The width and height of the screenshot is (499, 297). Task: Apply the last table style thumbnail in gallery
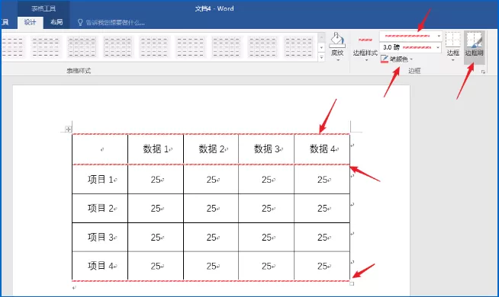point(298,46)
